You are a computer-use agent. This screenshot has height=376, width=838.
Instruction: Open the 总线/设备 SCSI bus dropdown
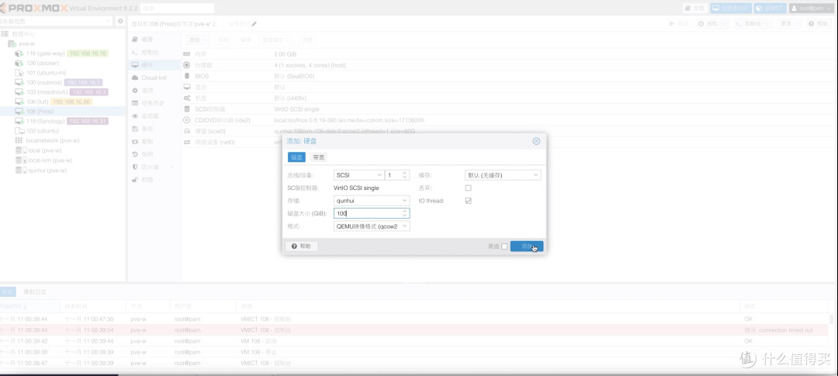[x=358, y=175]
